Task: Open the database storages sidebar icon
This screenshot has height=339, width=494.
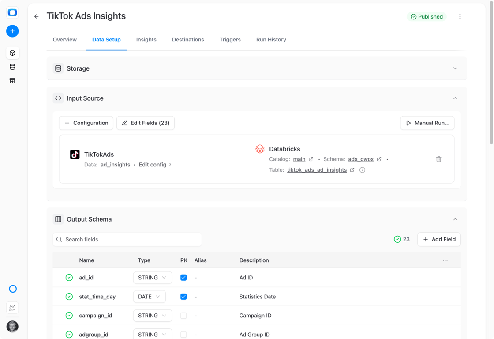Action: [13, 67]
